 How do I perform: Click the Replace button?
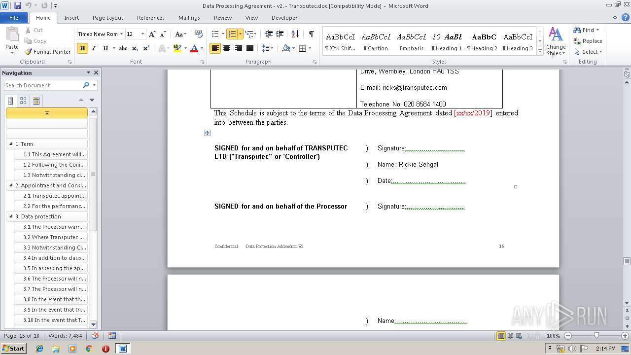(x=588, y=41)
